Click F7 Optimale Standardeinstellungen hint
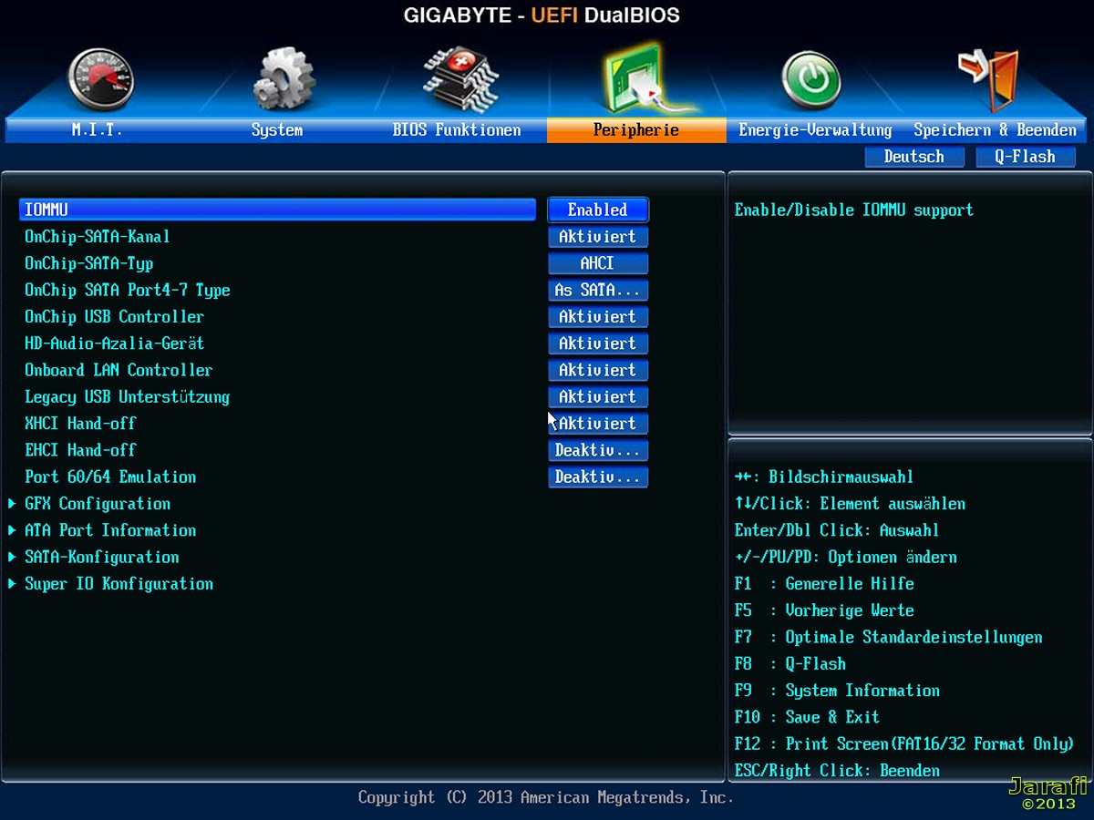Image resolution: width=1094 pixels, height=820 pixels. click(889, 637)
